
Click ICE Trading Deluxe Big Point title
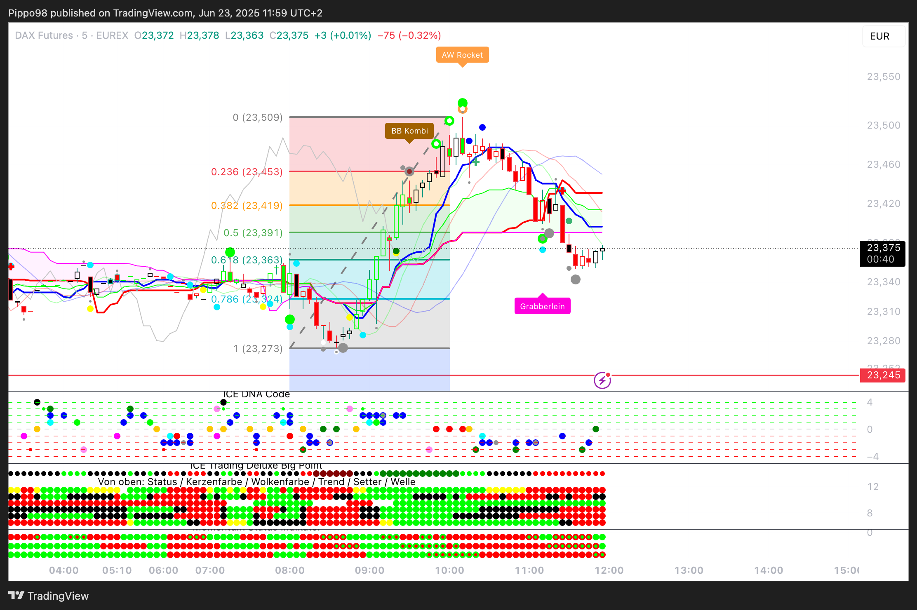(256, 466)
